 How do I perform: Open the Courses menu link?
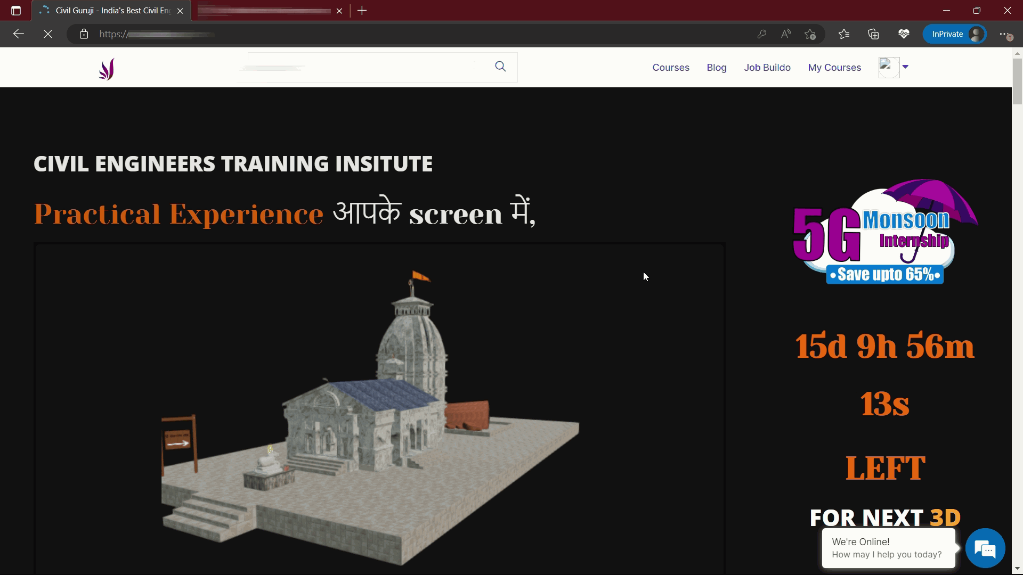[x=671, y=68]
